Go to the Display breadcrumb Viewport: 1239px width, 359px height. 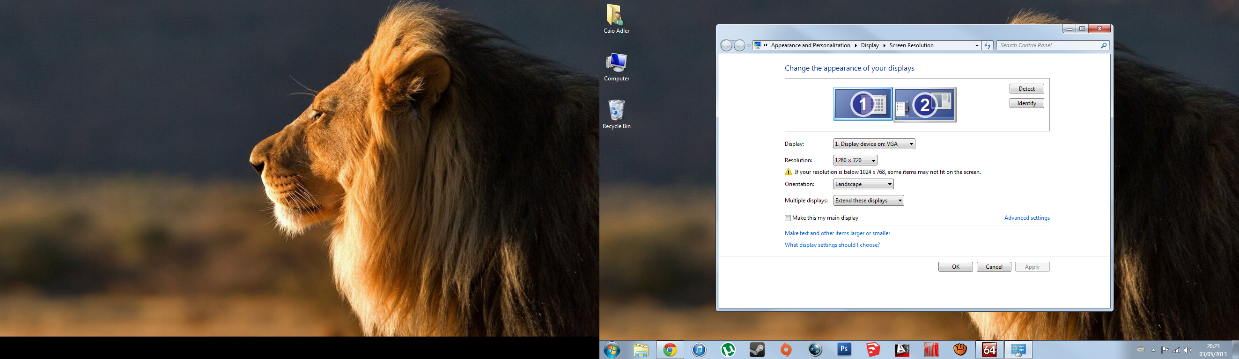870,46
